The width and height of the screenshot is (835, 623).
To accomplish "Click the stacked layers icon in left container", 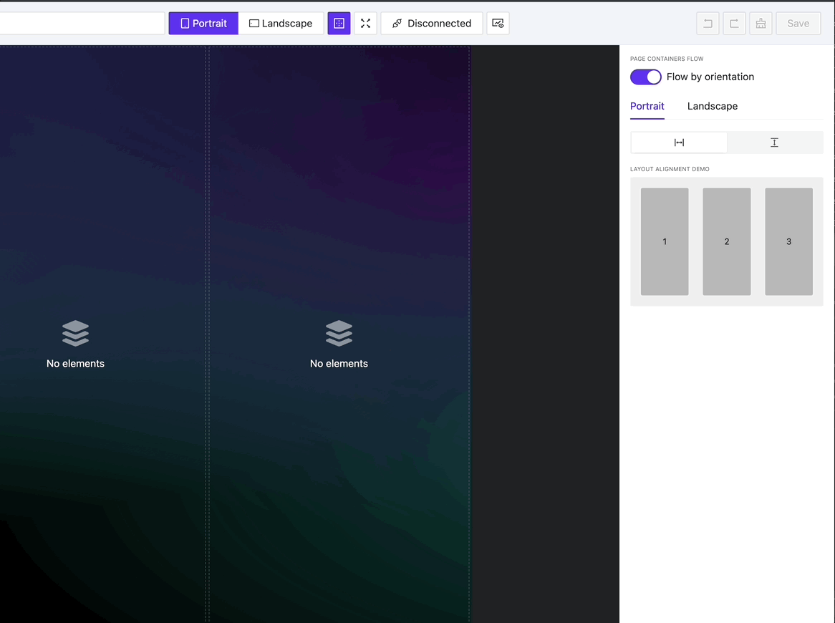I will pyautogui.click(x=75, y=333).
